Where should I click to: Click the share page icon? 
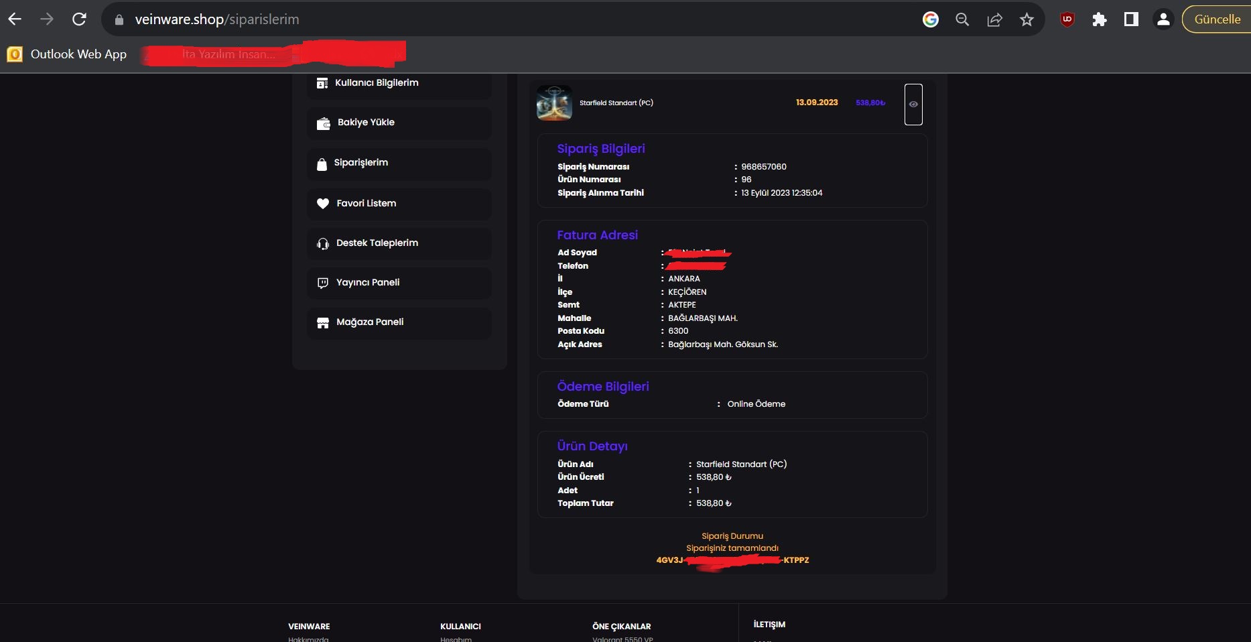coord(994,19)
